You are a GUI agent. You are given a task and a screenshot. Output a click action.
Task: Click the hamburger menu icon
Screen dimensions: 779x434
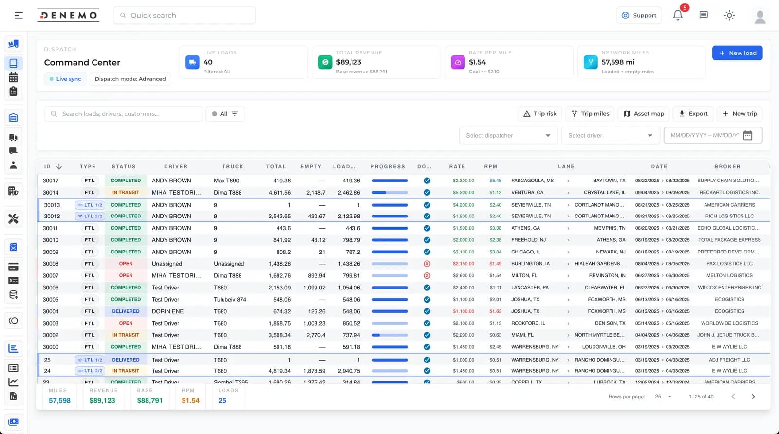click(19, 16)
